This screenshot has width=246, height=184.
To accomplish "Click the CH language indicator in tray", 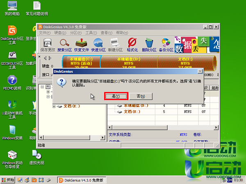I will (x=230, y=180).
